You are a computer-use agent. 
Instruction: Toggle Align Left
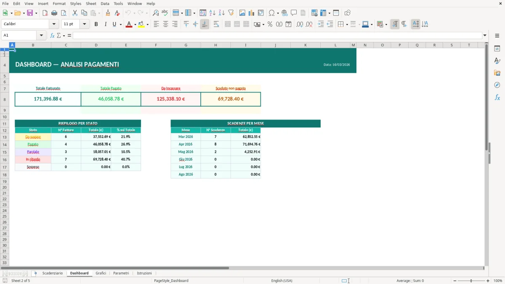tap(156, 24)
